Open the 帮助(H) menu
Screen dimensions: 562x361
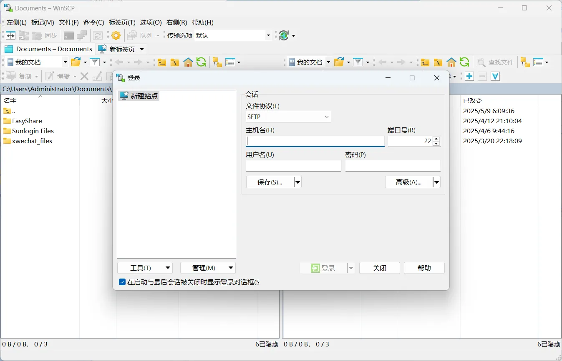(203, 22)
